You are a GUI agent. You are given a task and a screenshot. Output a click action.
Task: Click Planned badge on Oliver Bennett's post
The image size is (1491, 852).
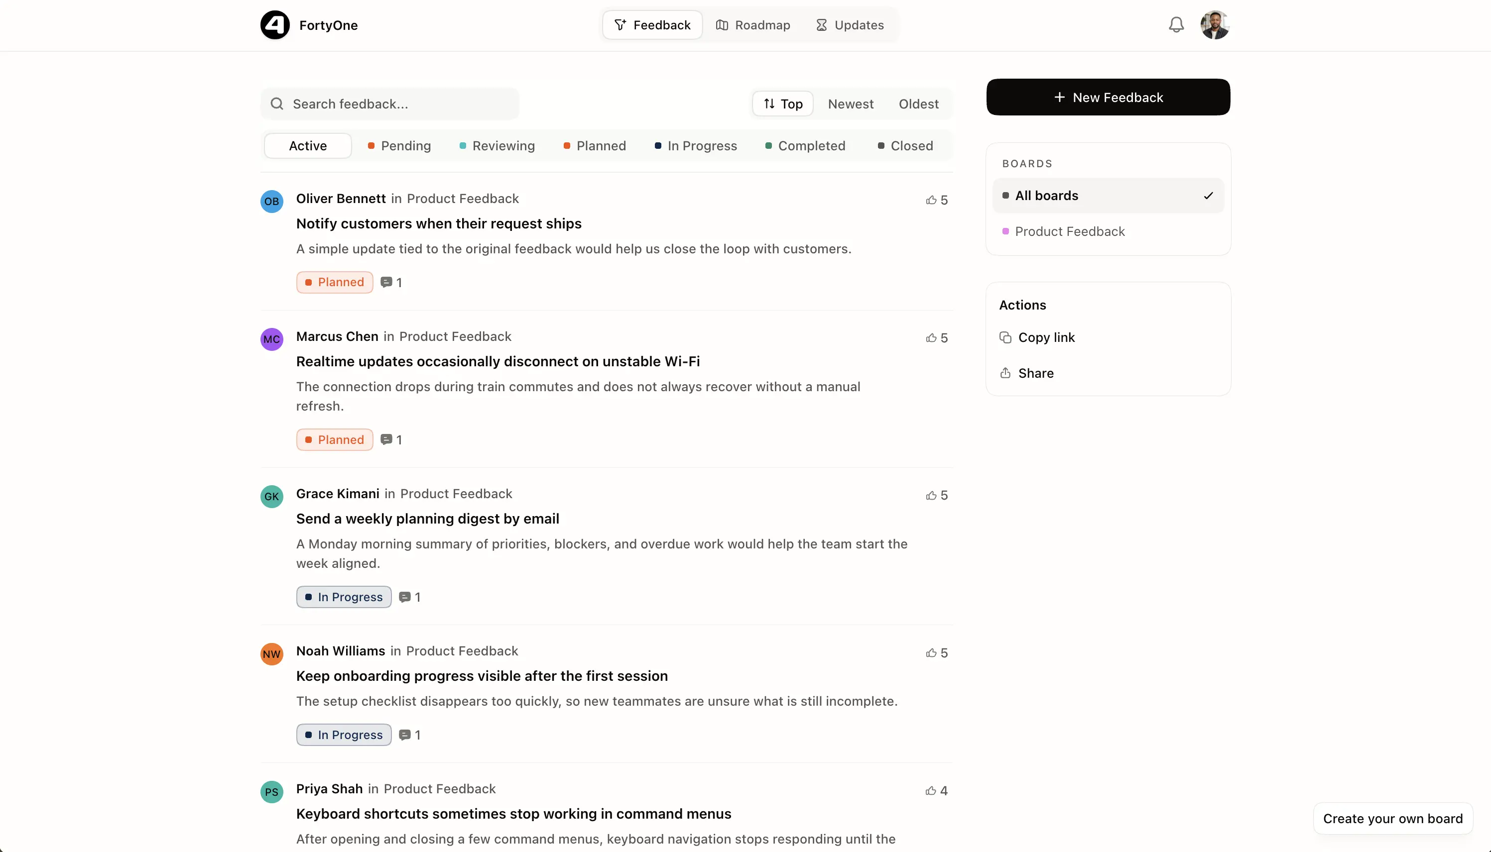tap(335, 283)
